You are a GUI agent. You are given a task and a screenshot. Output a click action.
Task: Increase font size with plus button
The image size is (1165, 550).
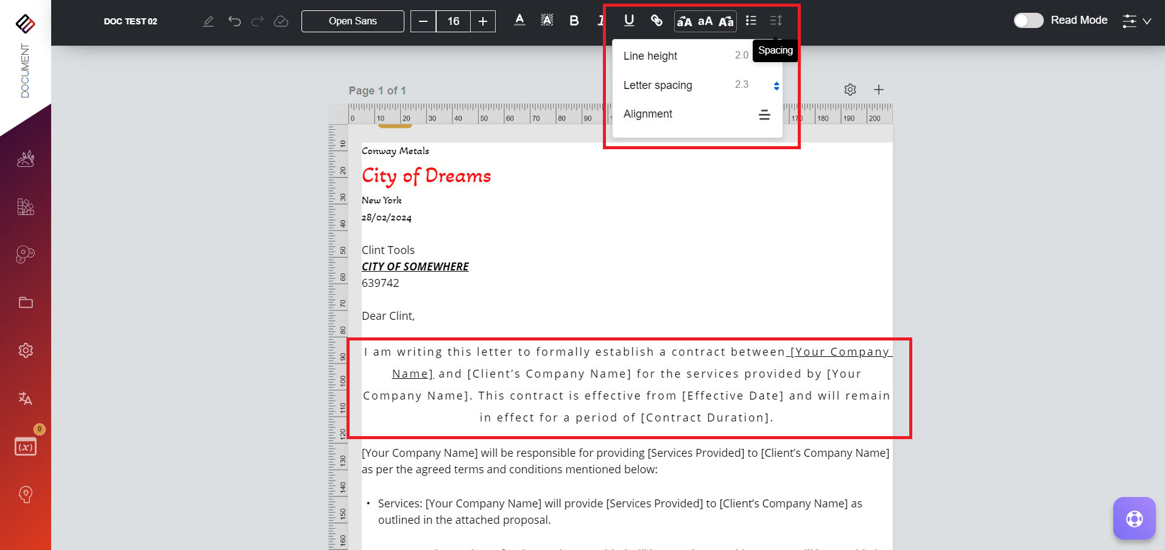coord(483,21)
